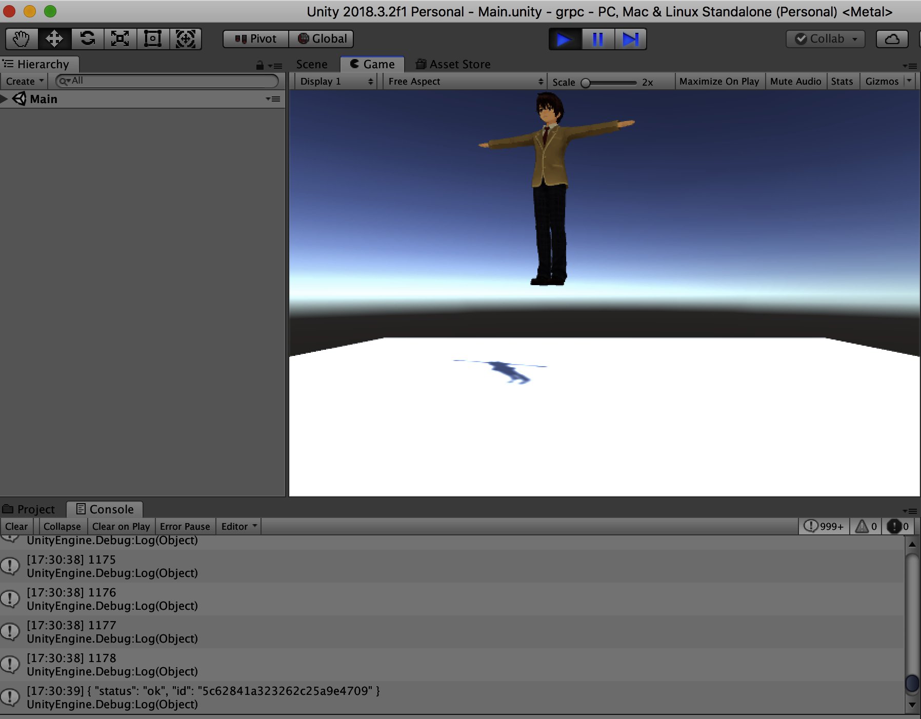Open the Free Aspect dropdown

point(465,81)
